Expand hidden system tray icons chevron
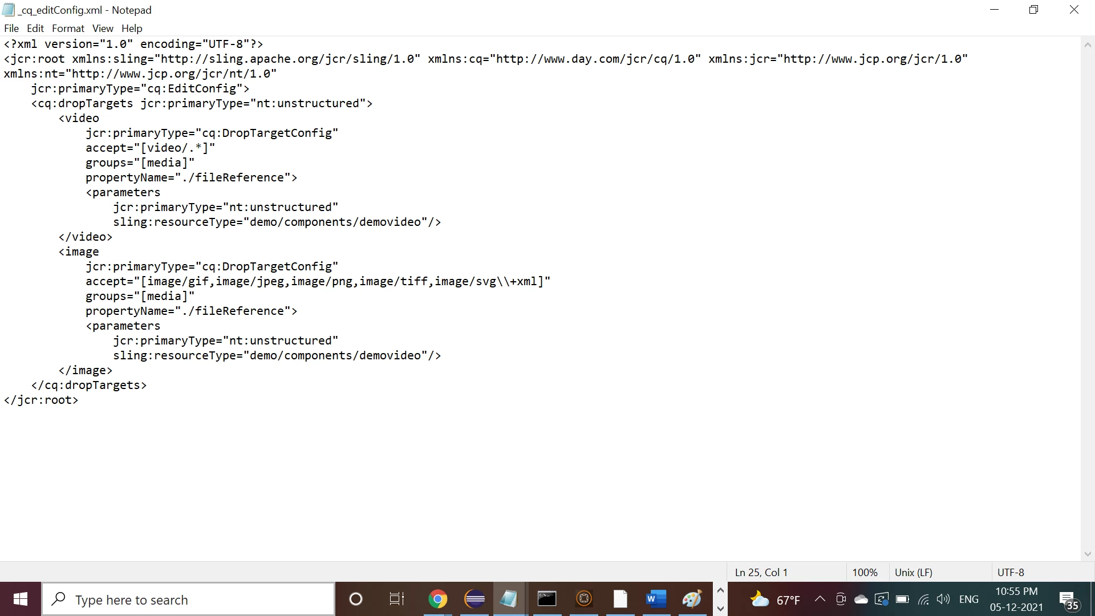This screenshot has height=616, width=1095. pyautogui.click(x=820, y=599)
